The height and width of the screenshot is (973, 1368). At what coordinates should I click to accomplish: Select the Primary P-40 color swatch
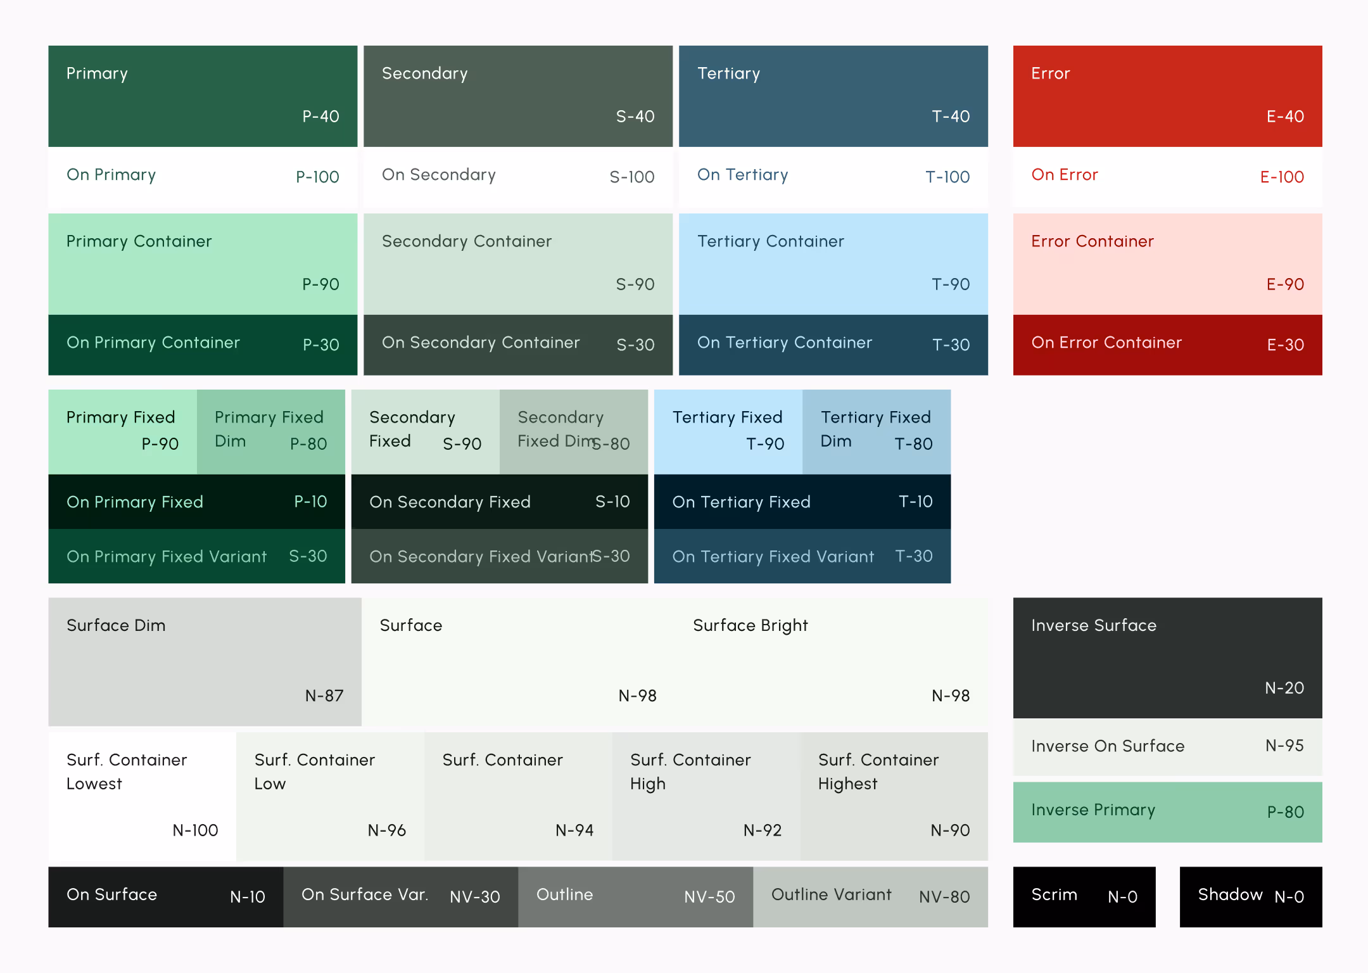click(203, 95)
